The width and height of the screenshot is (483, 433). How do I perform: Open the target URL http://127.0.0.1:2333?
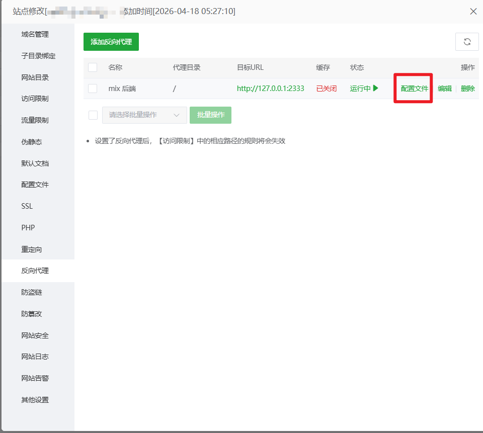[270, 89]
